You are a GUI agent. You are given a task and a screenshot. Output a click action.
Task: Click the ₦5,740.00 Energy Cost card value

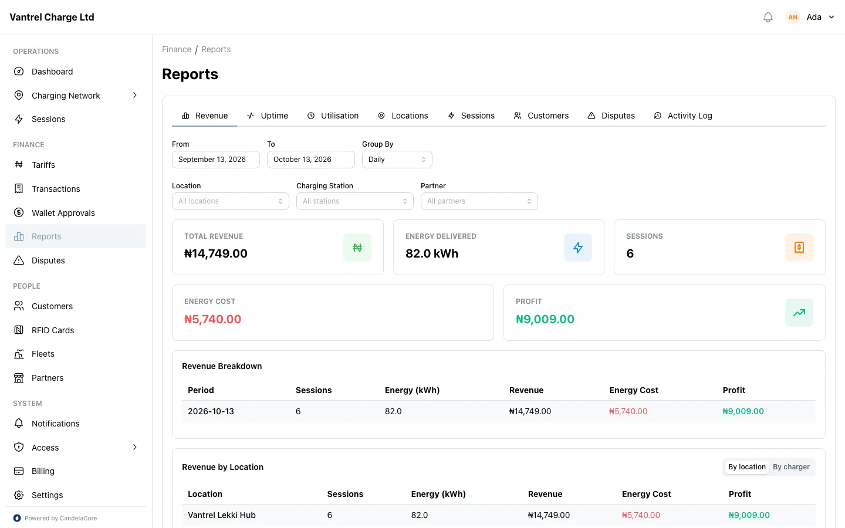coord(212,319)
